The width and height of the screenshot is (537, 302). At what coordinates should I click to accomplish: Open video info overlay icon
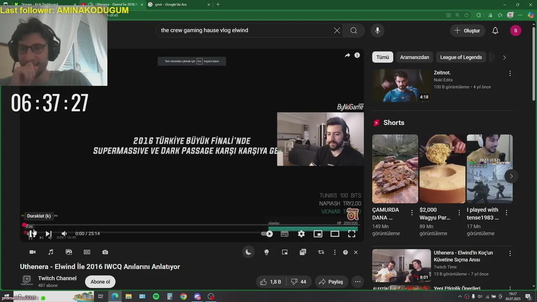pos(357,55)
